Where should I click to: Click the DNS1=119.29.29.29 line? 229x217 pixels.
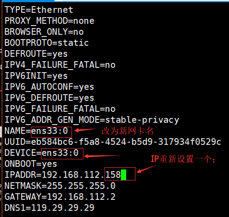click(49, 208)
